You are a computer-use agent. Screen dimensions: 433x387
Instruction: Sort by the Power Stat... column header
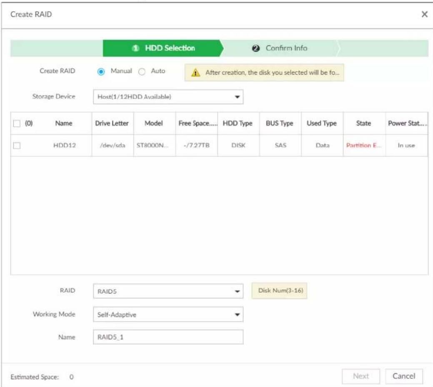click(407, 123)
